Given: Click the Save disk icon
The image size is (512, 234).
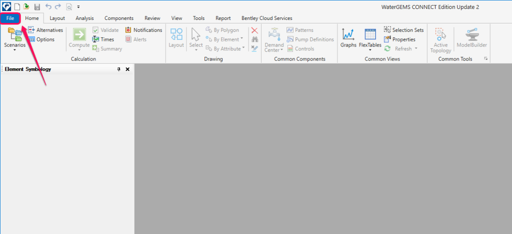Looking at the screenshot, I should (x=37, y=6).
